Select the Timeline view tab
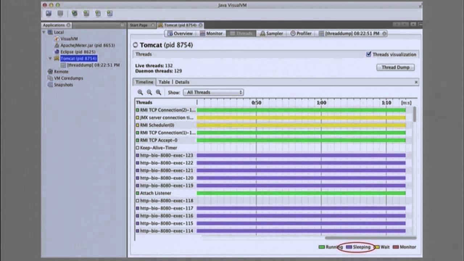 tap(144, 82)
